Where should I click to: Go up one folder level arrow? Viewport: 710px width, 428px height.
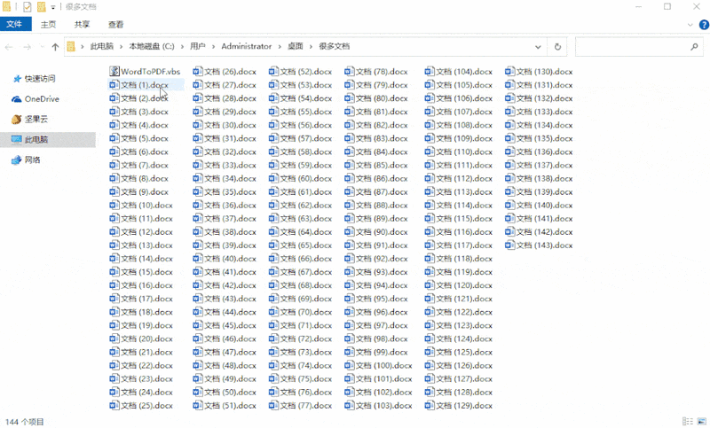[55, 47]
